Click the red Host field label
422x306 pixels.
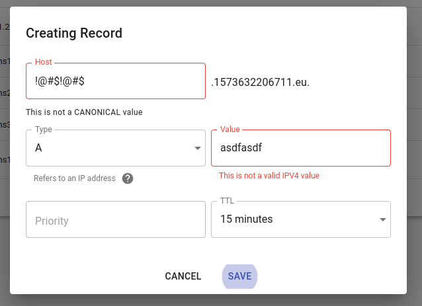44,62
